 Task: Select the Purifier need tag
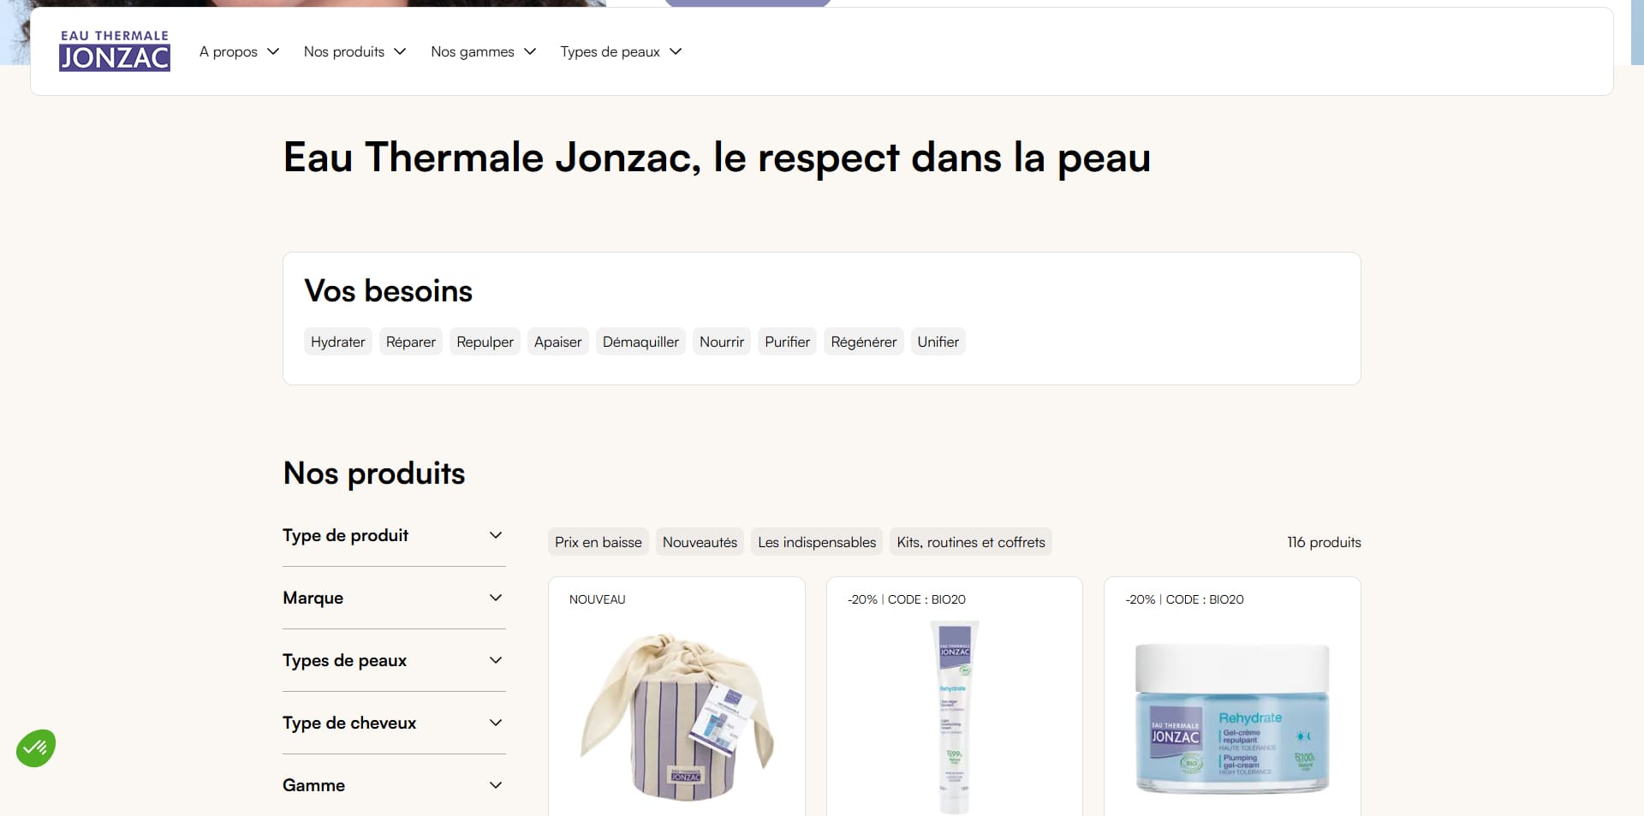(787, 342)
